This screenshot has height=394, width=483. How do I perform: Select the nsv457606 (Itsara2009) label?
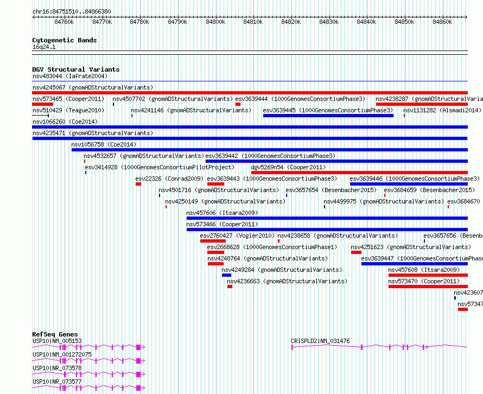[222, 213]
